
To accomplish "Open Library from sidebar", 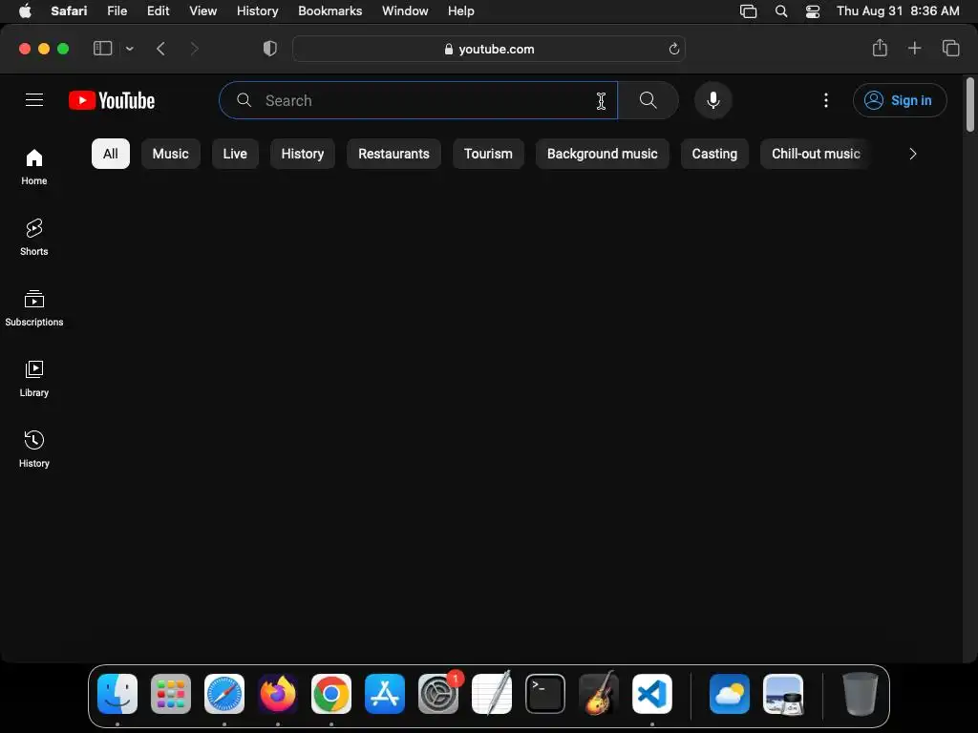I will (34, 378).
